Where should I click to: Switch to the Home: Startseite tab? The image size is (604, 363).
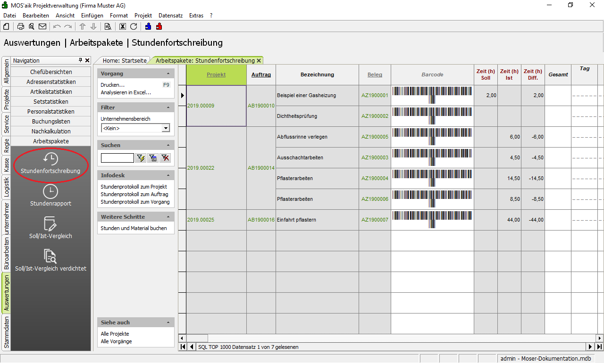(x=125, y=61)
